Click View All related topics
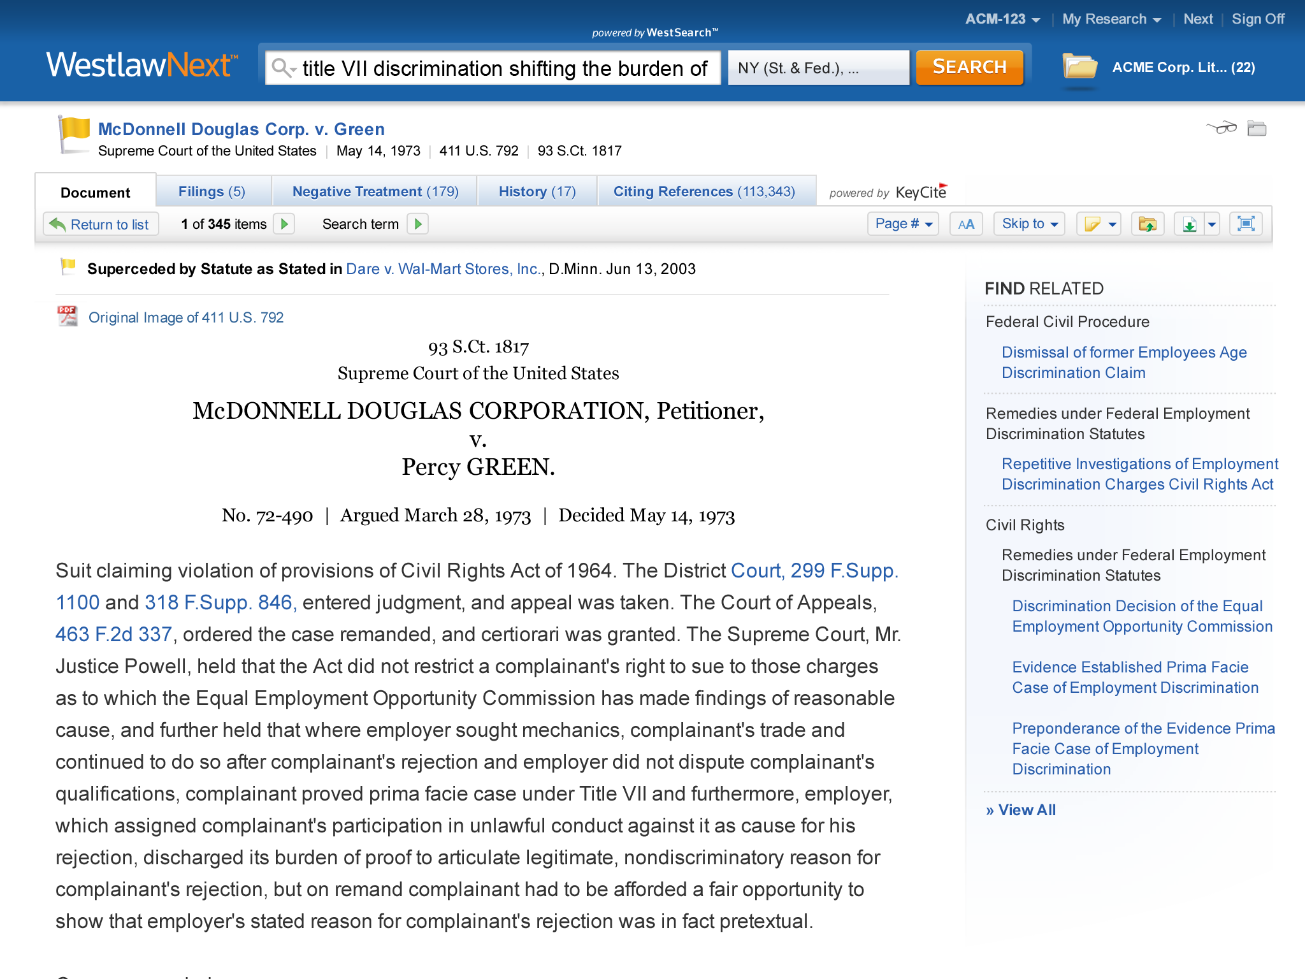Screen dimensions: 1305x979 coord(1021,810)
